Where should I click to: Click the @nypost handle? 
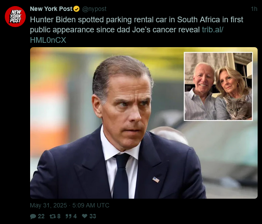click(94, 9)
